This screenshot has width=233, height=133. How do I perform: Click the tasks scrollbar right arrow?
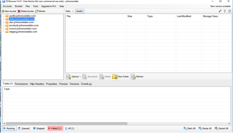(x=229, y=124)
